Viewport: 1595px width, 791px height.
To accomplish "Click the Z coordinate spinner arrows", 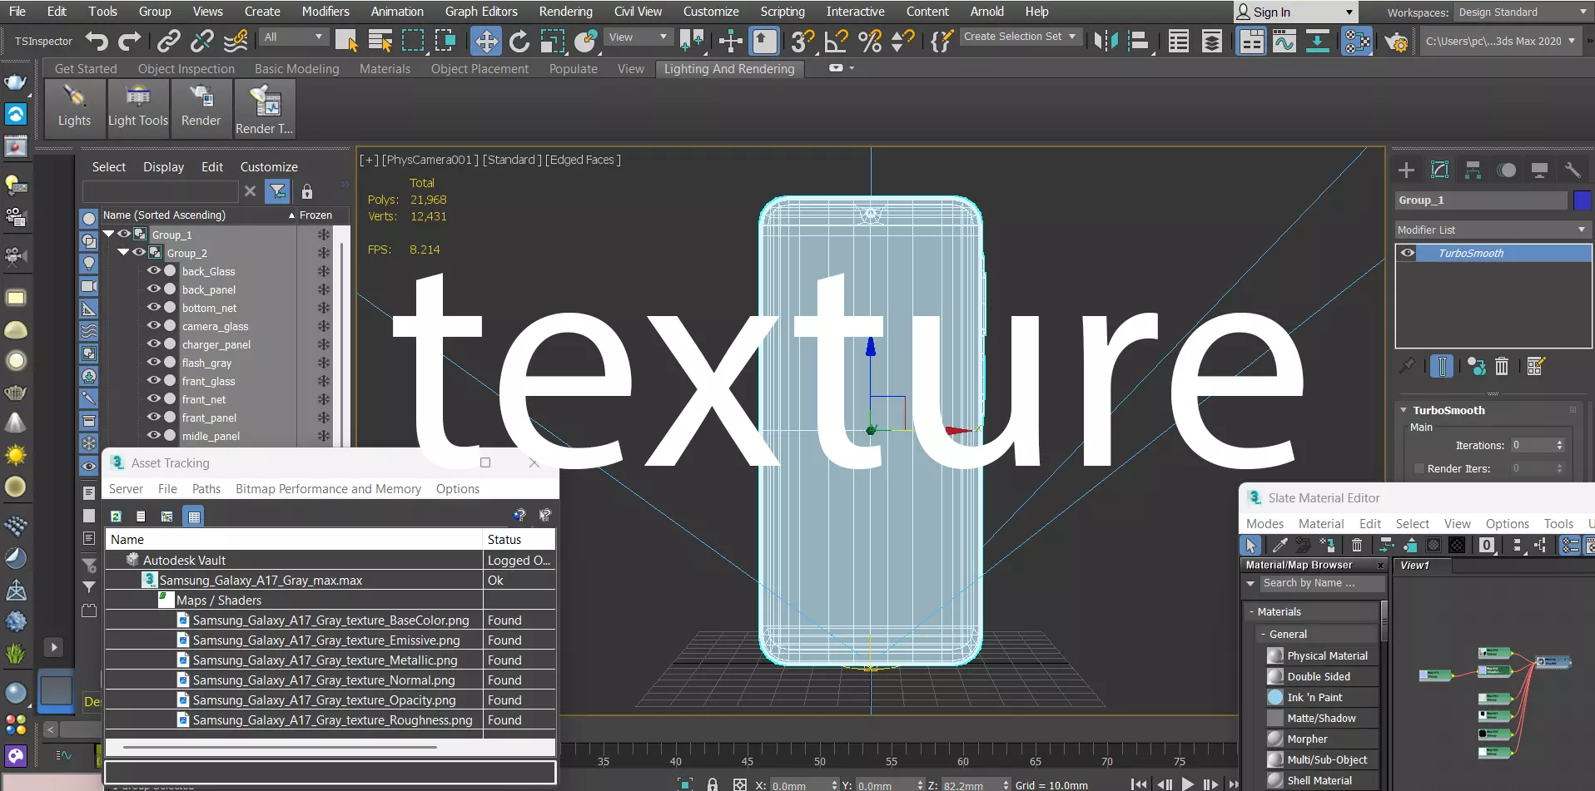I will [1006, 785].
